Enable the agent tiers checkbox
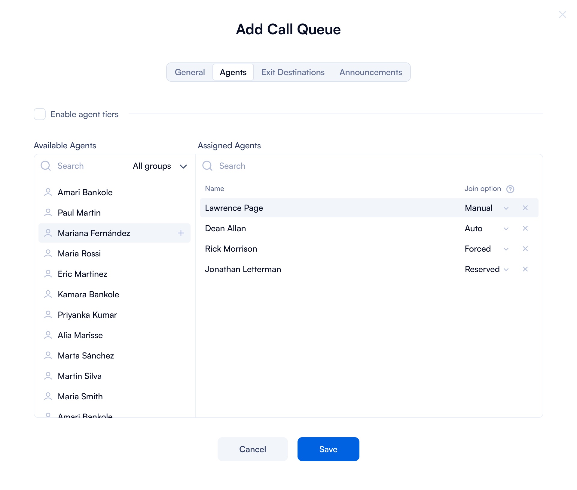577x490 pixels. [x=40, y=114]
